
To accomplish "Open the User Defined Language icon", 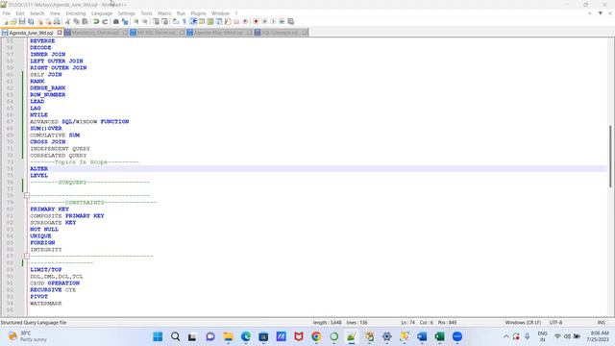I will pyautogui.click(x=201, y=21).
